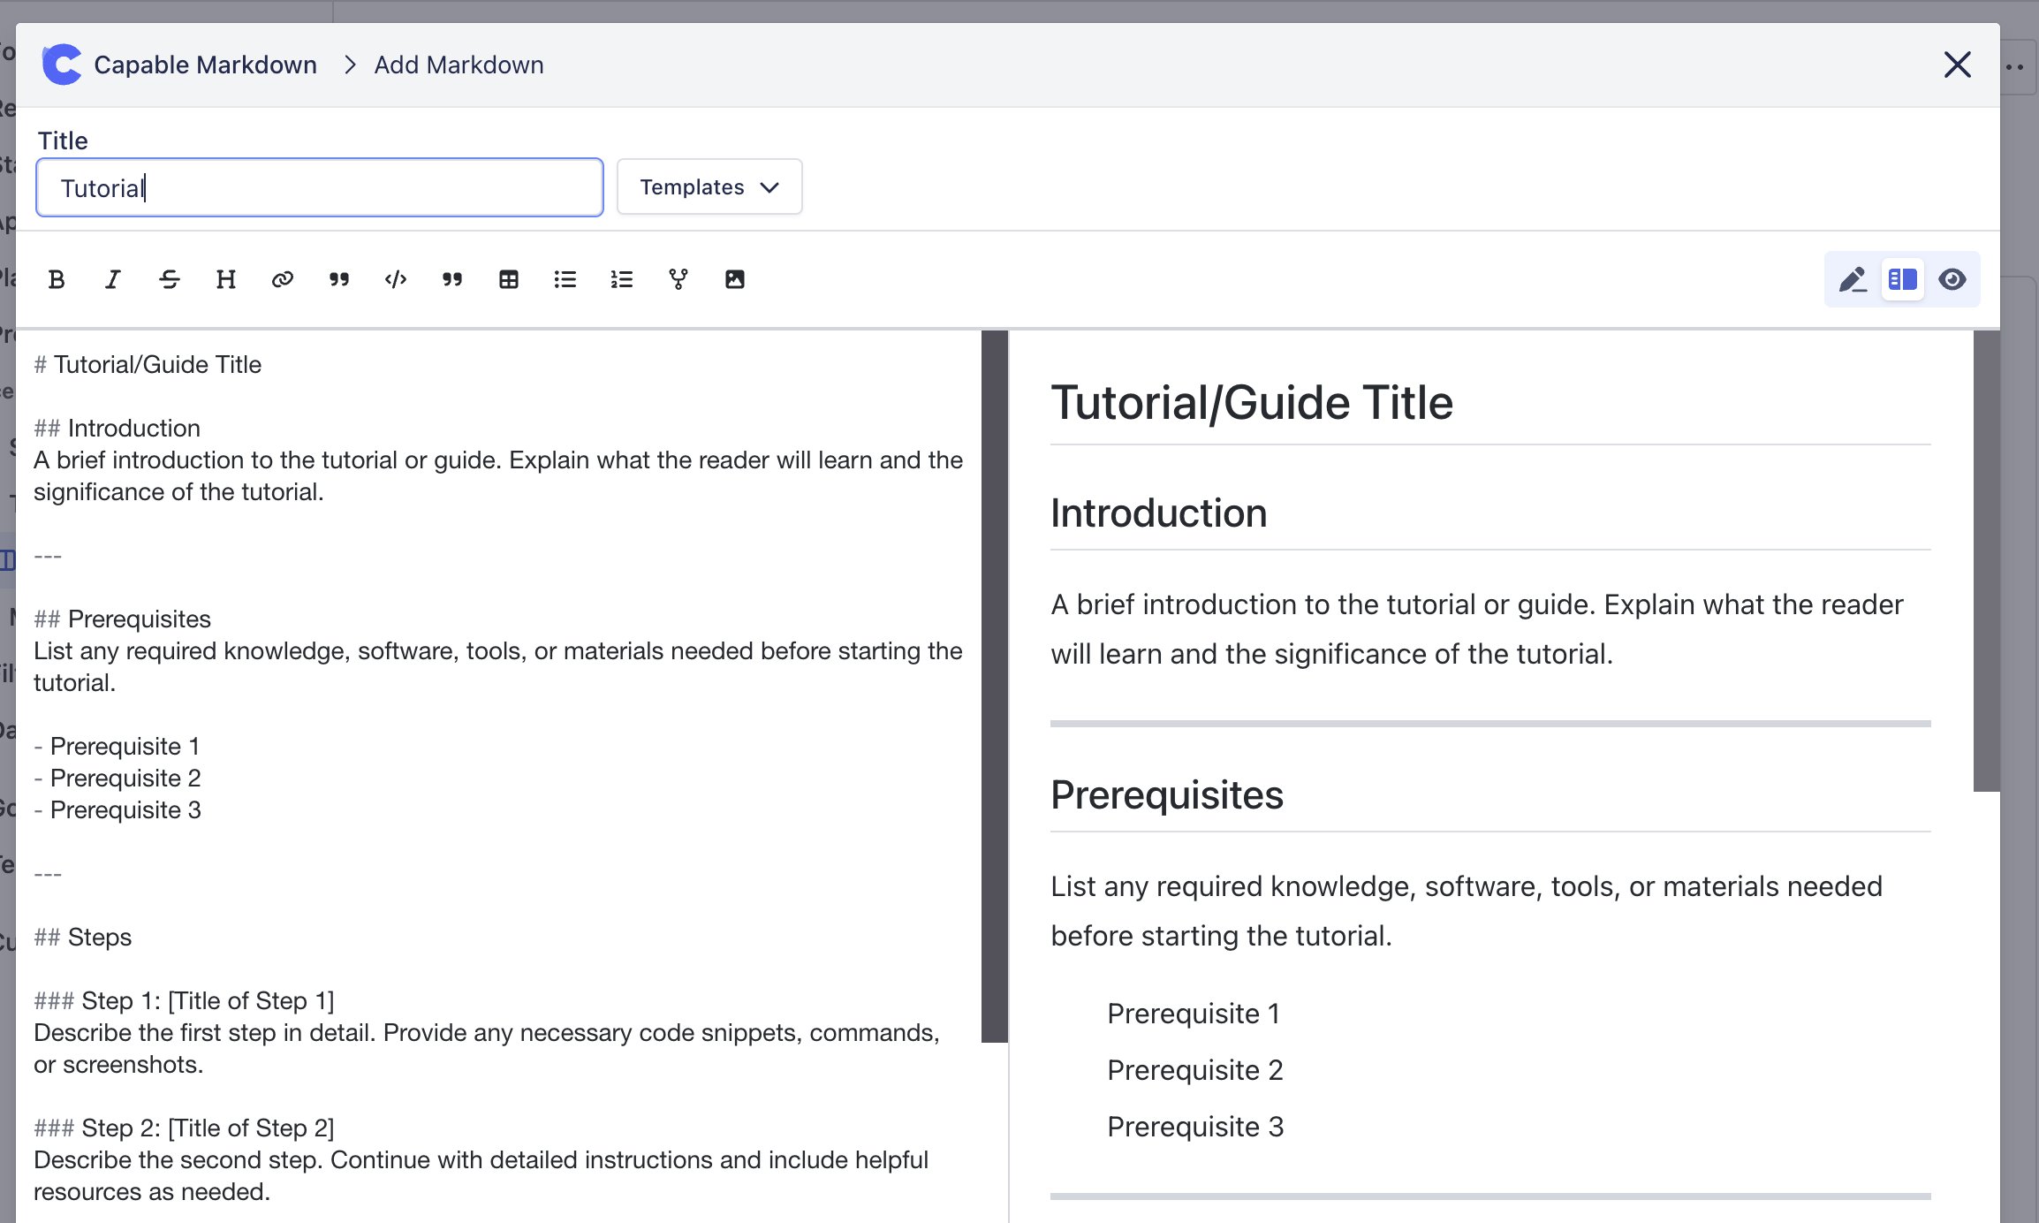The height and width of the screenshot is (1223, 2039).
Task: Click the Add Markdown breadcrumb
Action: [459, 65]
